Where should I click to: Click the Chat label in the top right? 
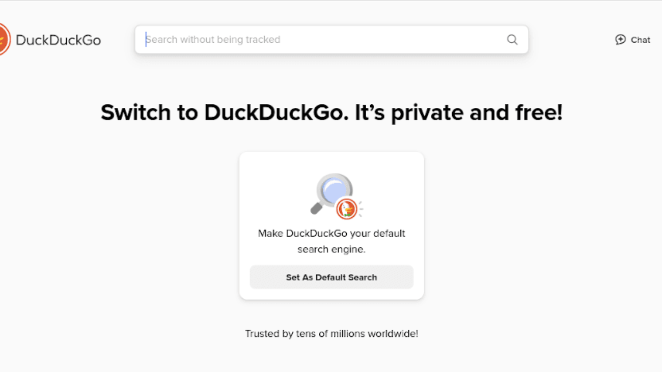[640, 39]
